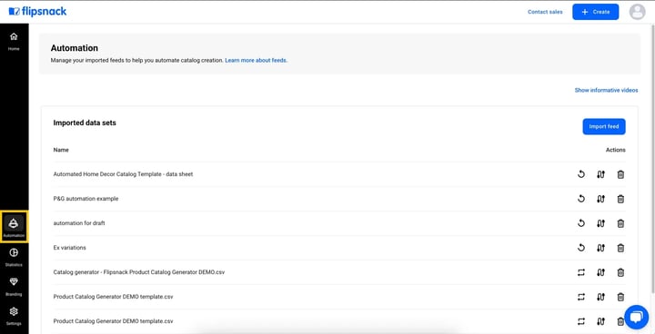Click the Import feed button

[x=604, y=126]
